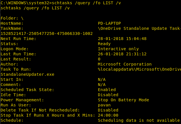Click the Run As User value pavan
This screenshot has height=124, width=181.
coord(104,105)
